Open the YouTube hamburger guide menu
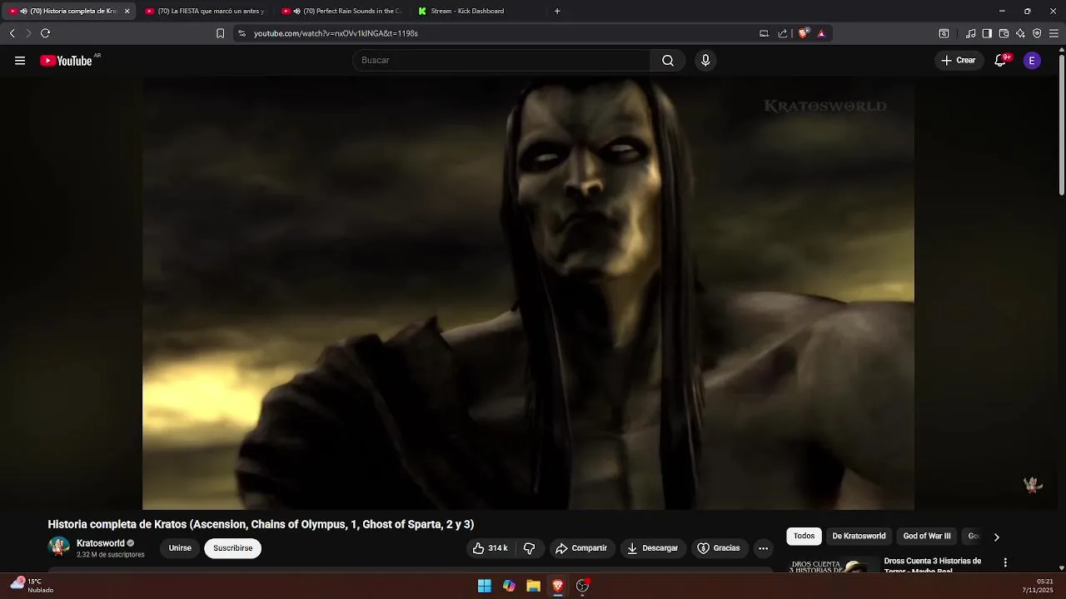This screenshot has height=599, width=1066. pos(20,61)
